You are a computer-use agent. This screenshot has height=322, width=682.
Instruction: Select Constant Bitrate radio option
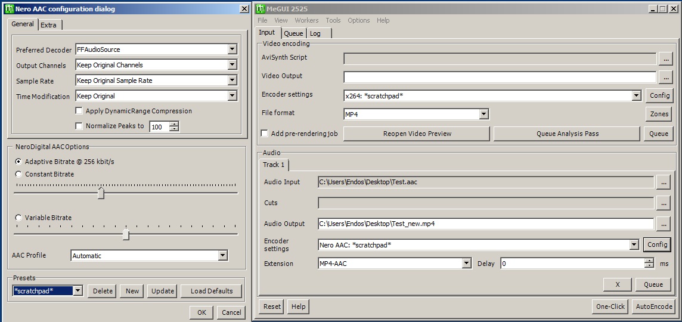[x=18, y=174]
